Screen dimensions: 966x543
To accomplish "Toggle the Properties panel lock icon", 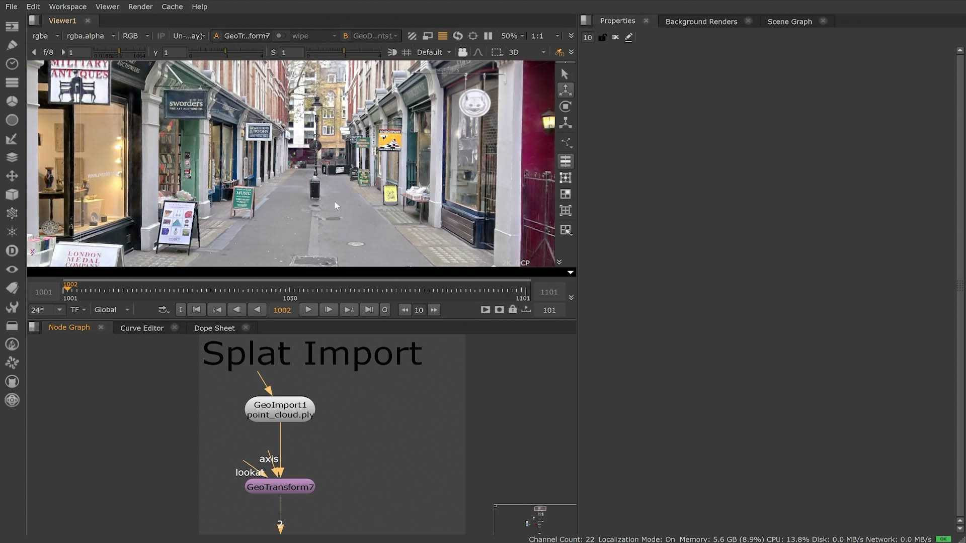I will pyautogui.click(x=602, y=37).
